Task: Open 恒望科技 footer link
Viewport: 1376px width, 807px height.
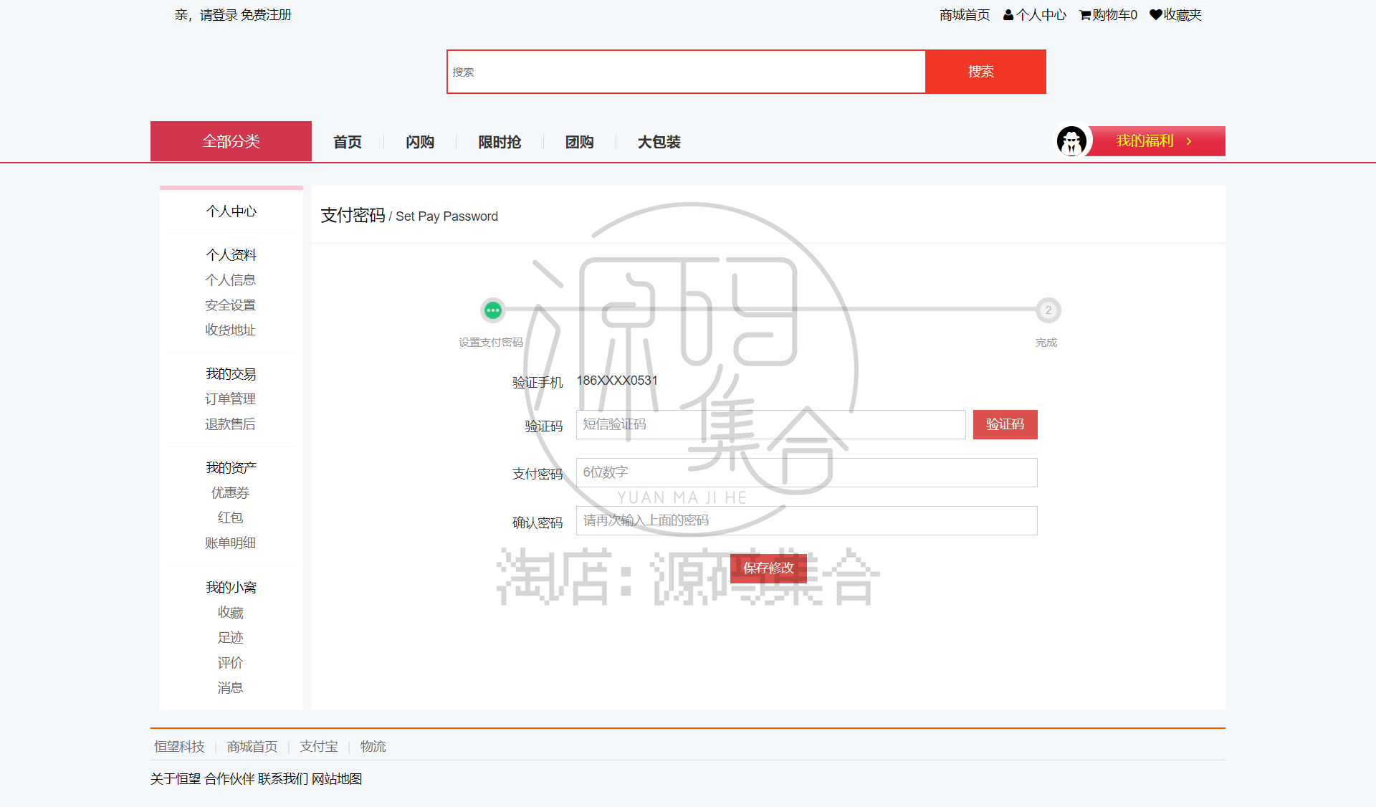Action: tap(179, 747)
